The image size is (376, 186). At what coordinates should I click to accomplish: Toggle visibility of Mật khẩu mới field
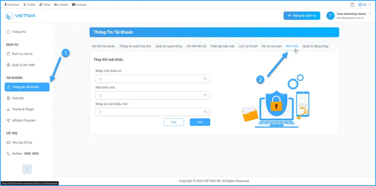click(205, 95)
